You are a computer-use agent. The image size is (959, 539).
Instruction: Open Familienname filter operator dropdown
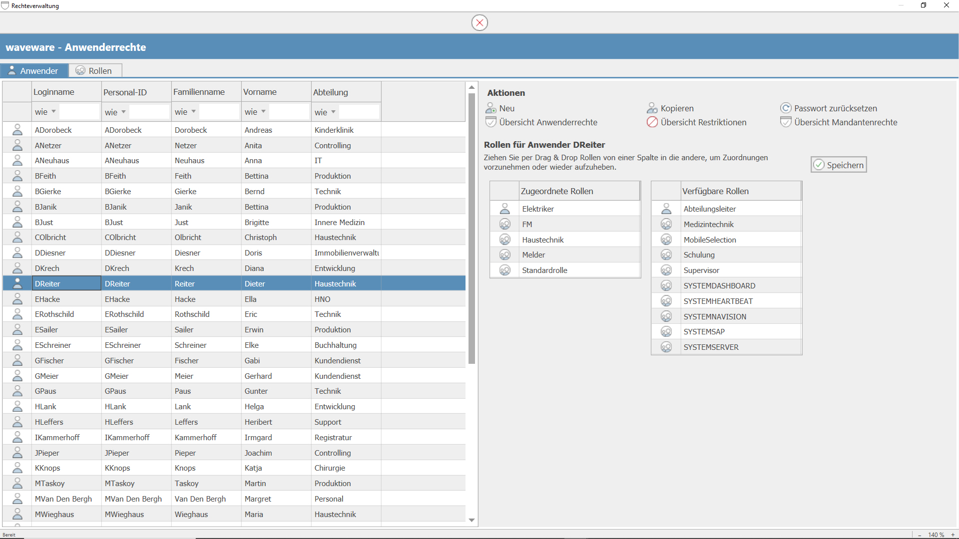coord(193,112)
